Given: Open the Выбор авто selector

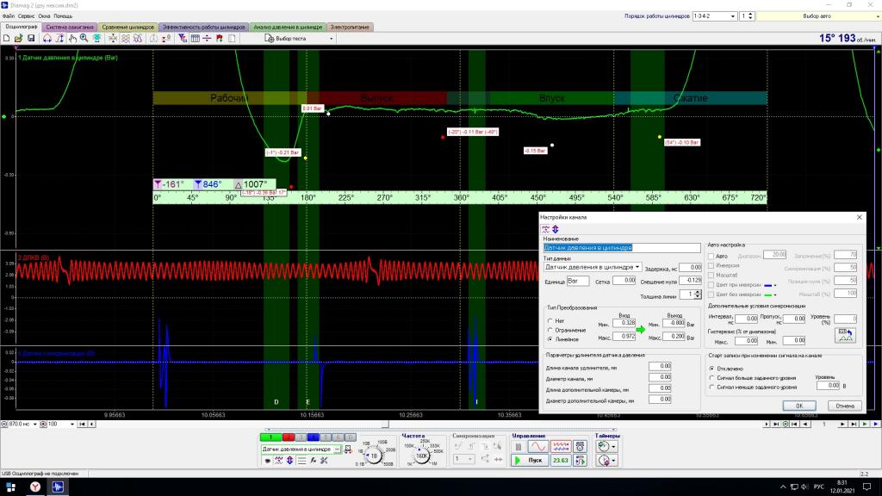Looking at the screenshot, I should (818, 16).
